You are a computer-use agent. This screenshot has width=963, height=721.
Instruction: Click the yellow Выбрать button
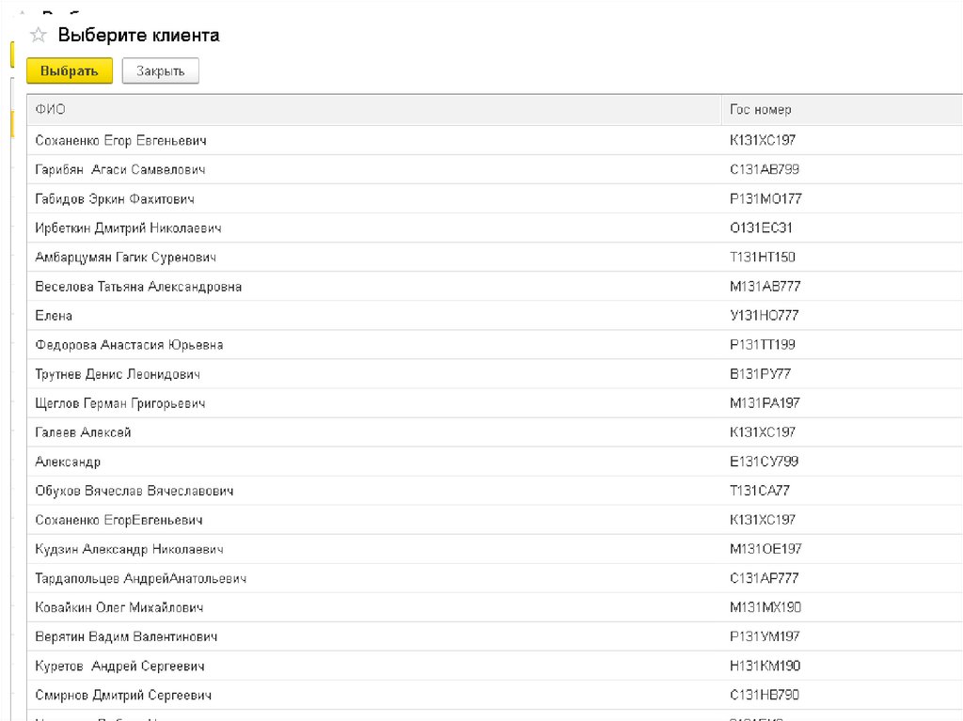click(70, 71)
